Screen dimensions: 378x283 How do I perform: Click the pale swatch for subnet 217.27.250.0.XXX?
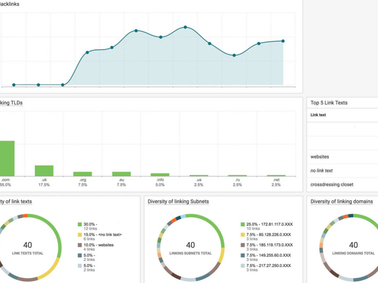pos(243,266)
